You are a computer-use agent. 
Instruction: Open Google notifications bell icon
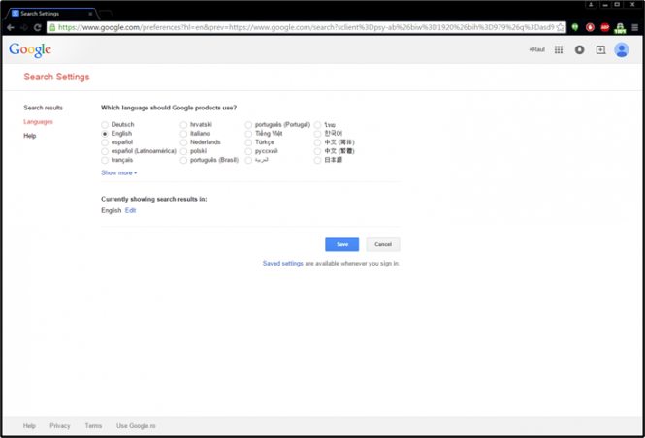(580, 49)
